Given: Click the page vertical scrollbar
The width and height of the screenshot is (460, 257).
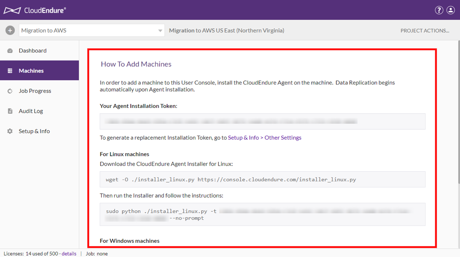Looking at the screenshot, I should click(x=459, y=112).
